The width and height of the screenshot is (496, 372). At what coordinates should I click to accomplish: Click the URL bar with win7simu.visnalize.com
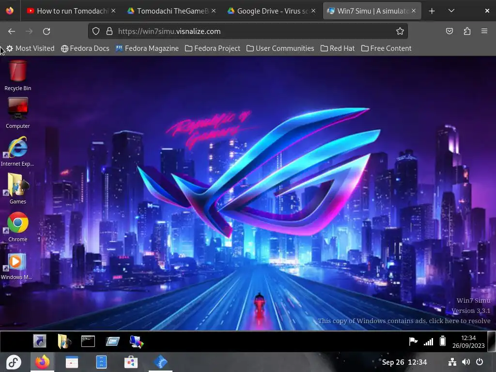[248, 31]
